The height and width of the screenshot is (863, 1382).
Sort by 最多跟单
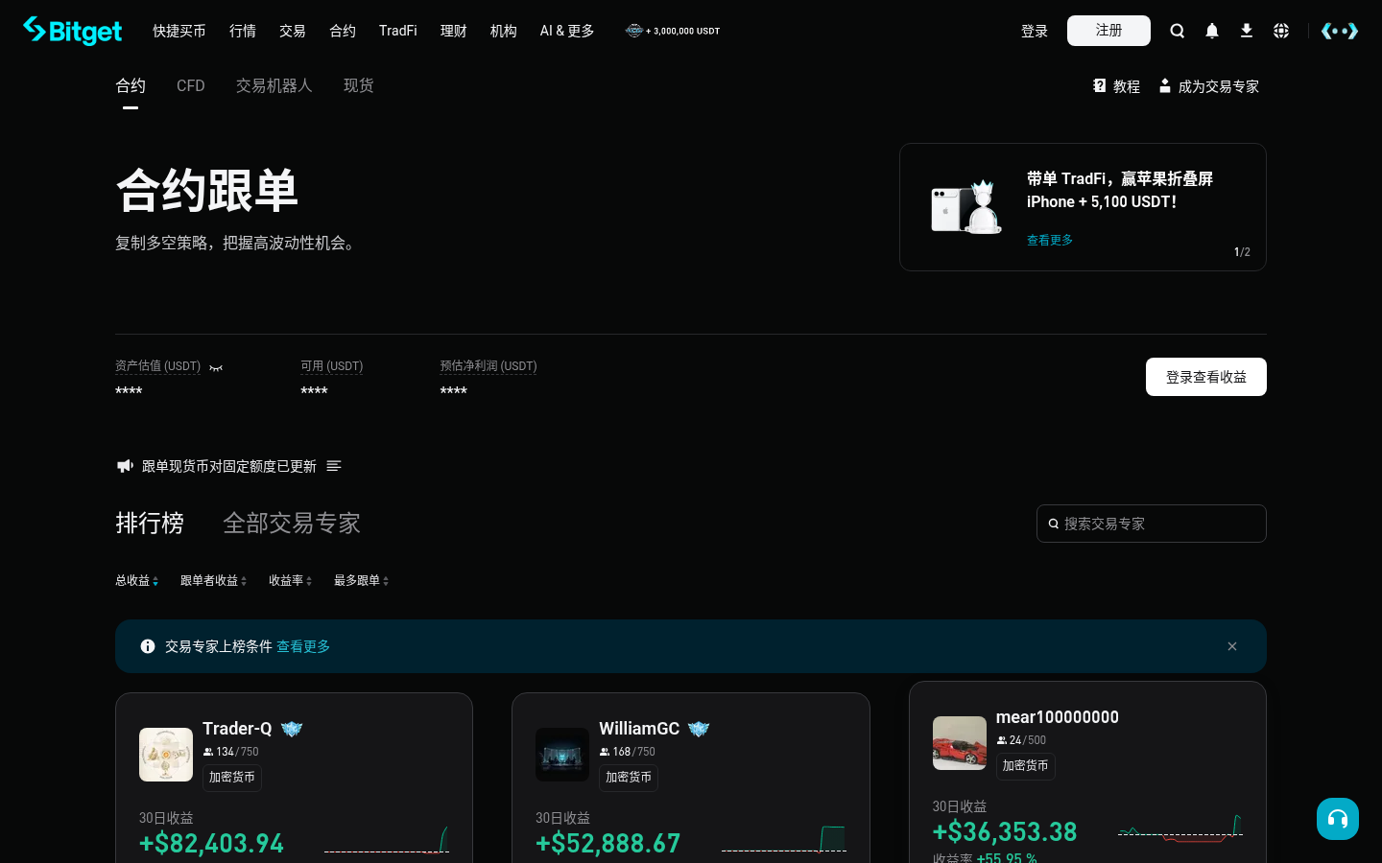362,580
